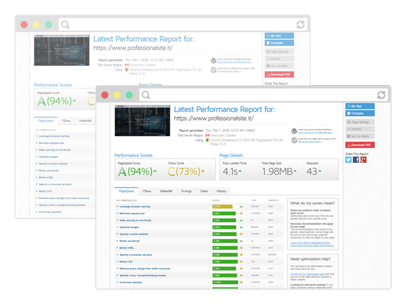This screenshot has height=304, width=406.
Task: Open the History tab
Action: [x=221, y=191]
